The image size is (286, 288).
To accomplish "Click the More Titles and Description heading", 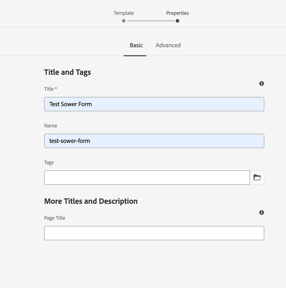I will [x=91, y=201].
